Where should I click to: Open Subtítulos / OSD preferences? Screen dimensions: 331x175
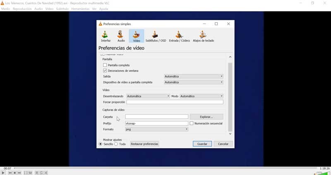pyautogui.click(x=156, y=36)
